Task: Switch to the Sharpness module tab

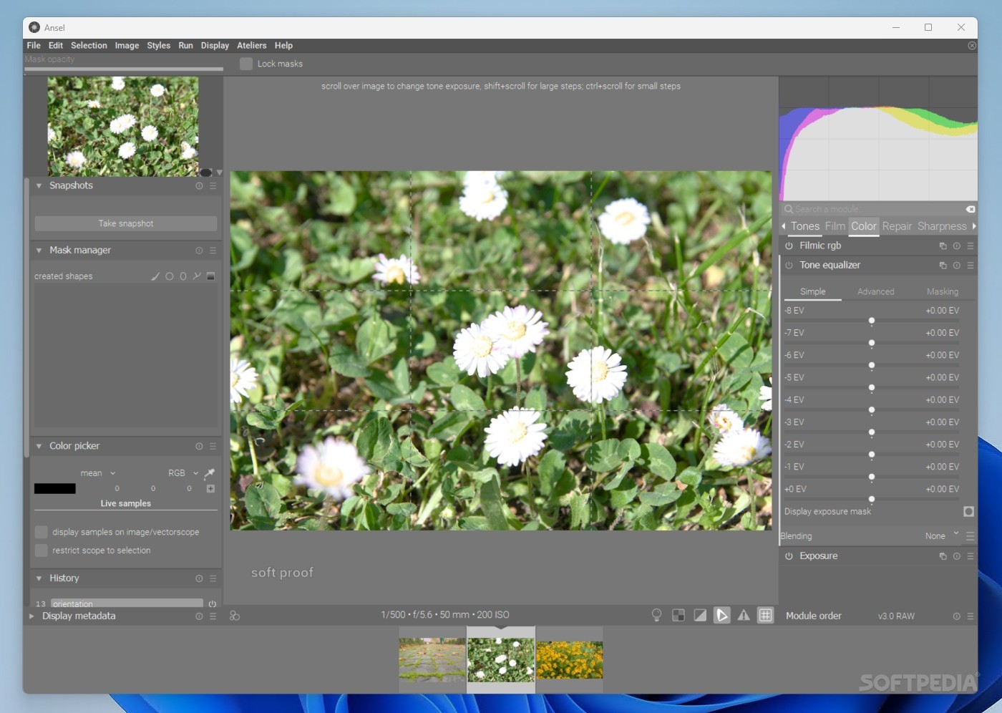Action: tap(942, 226)
